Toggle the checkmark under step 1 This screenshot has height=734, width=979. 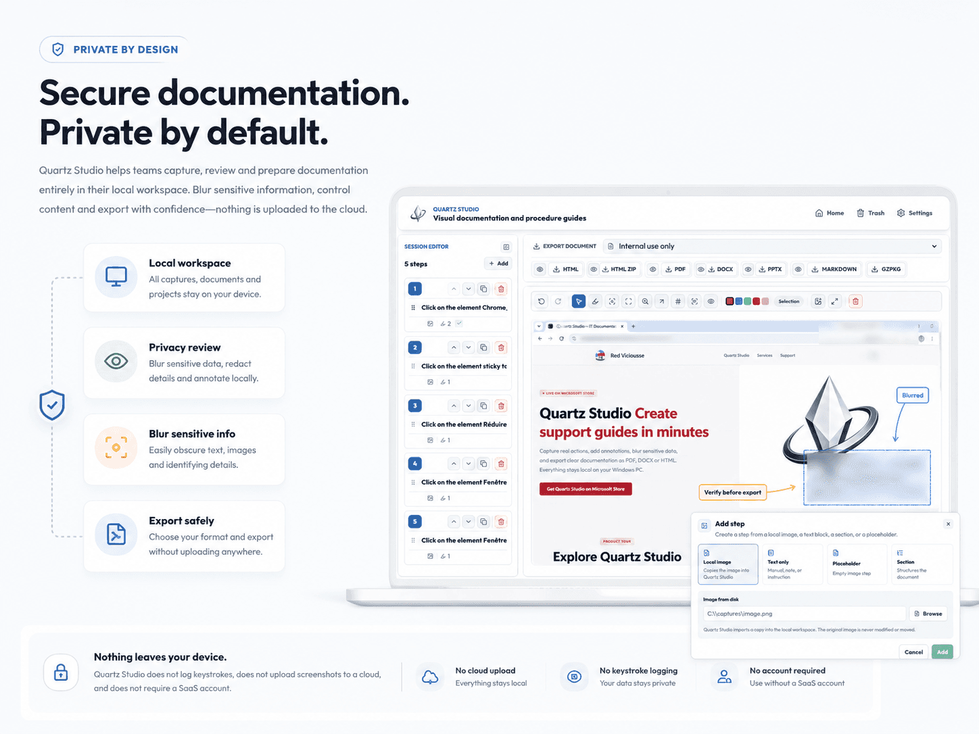[x=459, y=324]
